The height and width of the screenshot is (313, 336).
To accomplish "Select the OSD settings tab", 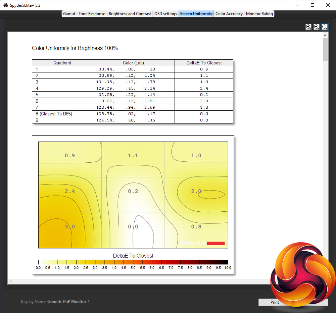I will point(165,14).
